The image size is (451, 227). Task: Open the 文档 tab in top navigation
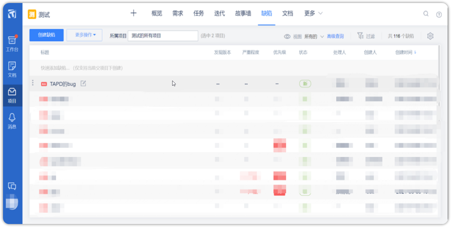[288, 13]
